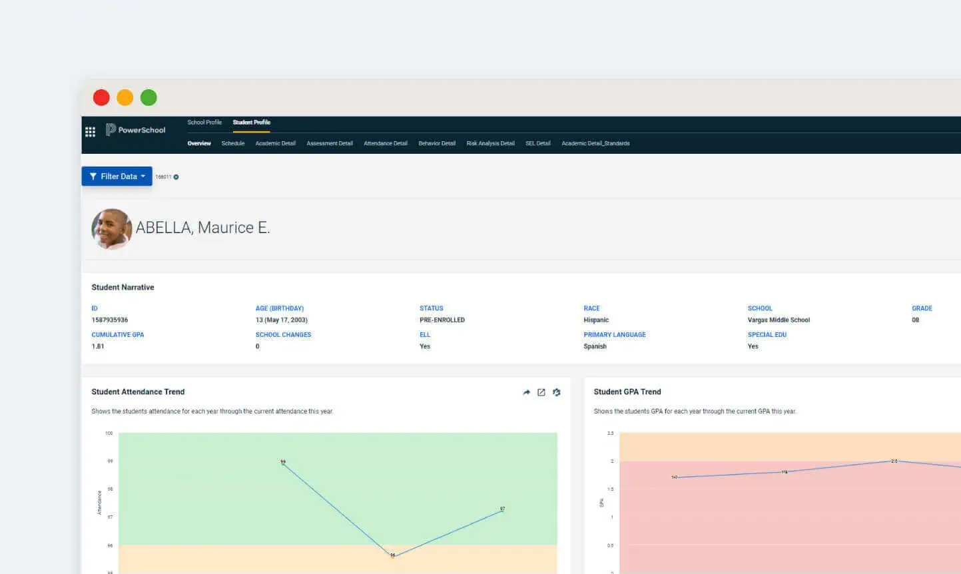Click the lowest data point on the attendance chart
Viewport: 961px width, 574px height.
pos(392,553)
